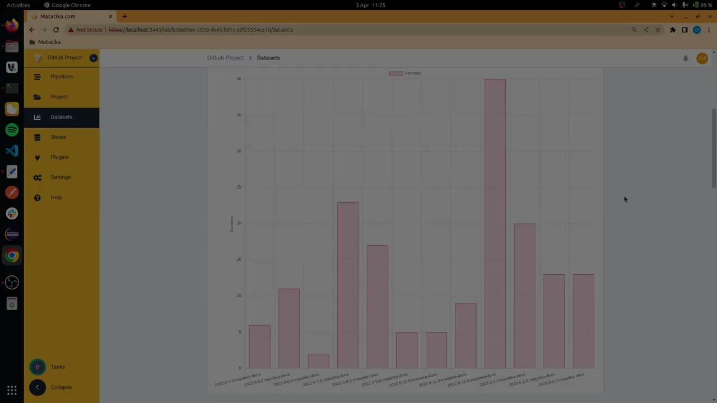
Task: Close the Matatika.com tab
Action: 110,16
